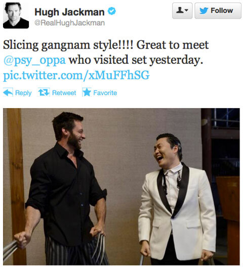Click the small caret beside person icon
Screen dimensions: 243x270
[x=186, y=11]
